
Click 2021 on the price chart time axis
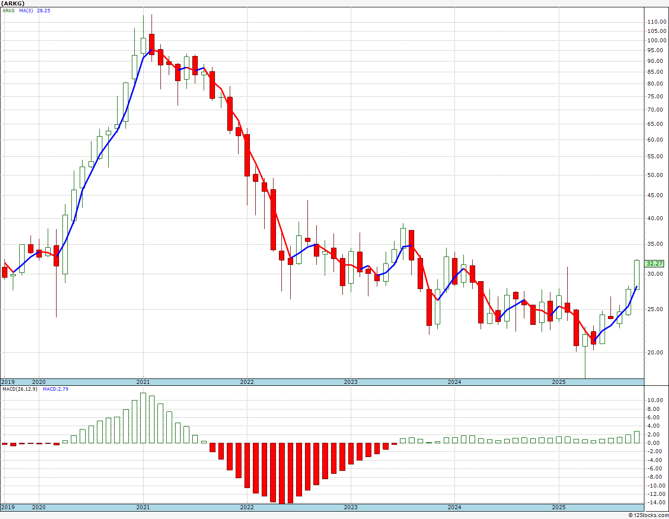(x=143, y=382)
